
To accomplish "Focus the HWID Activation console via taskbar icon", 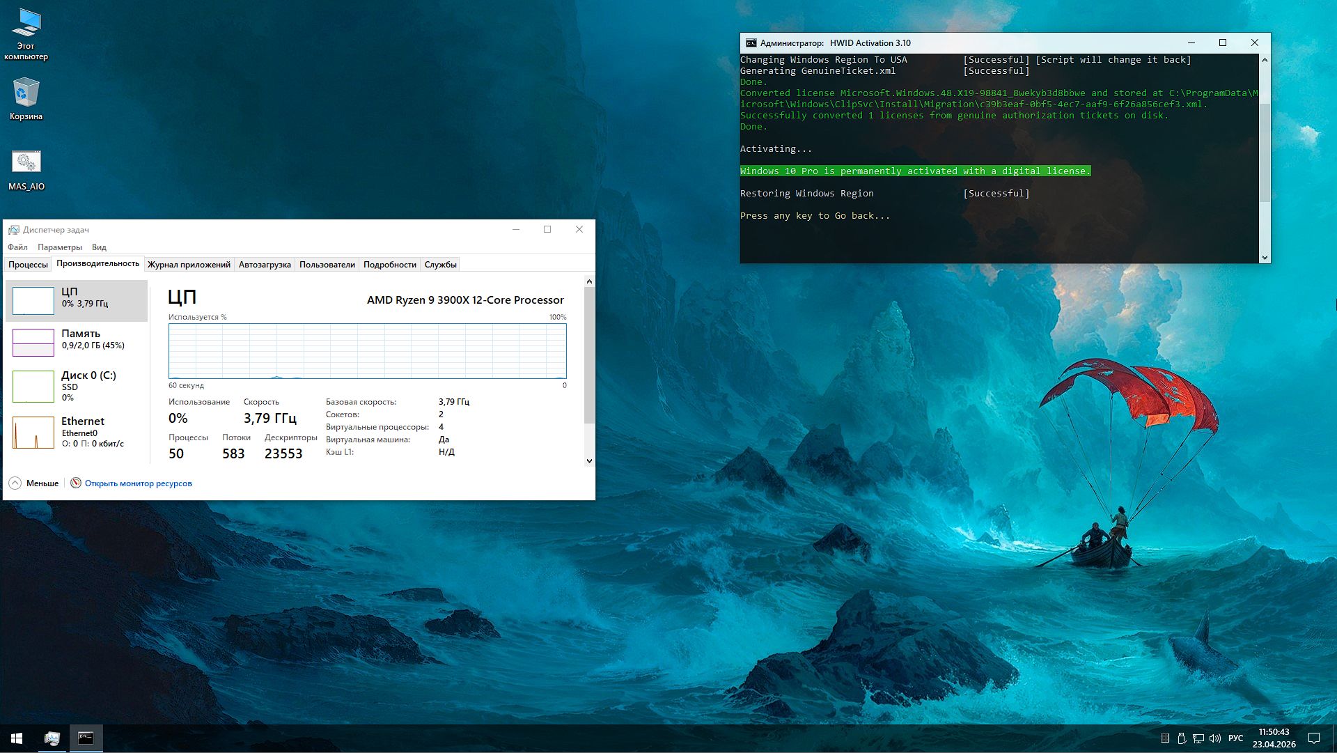I will click(86, 738).
